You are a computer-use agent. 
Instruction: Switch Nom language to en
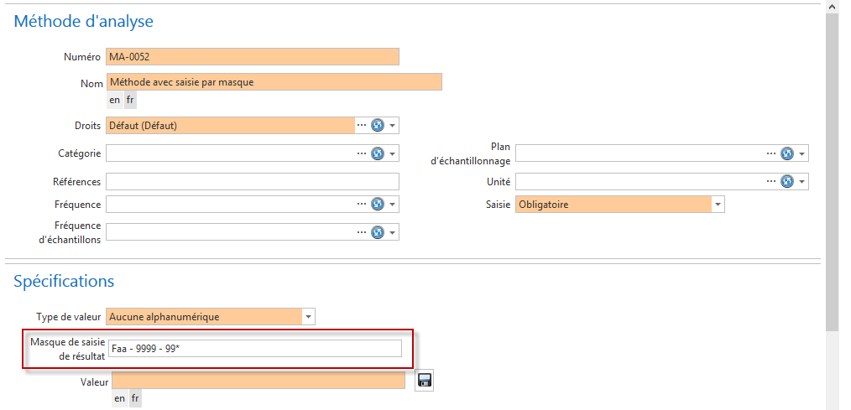(x=115, y=100)
